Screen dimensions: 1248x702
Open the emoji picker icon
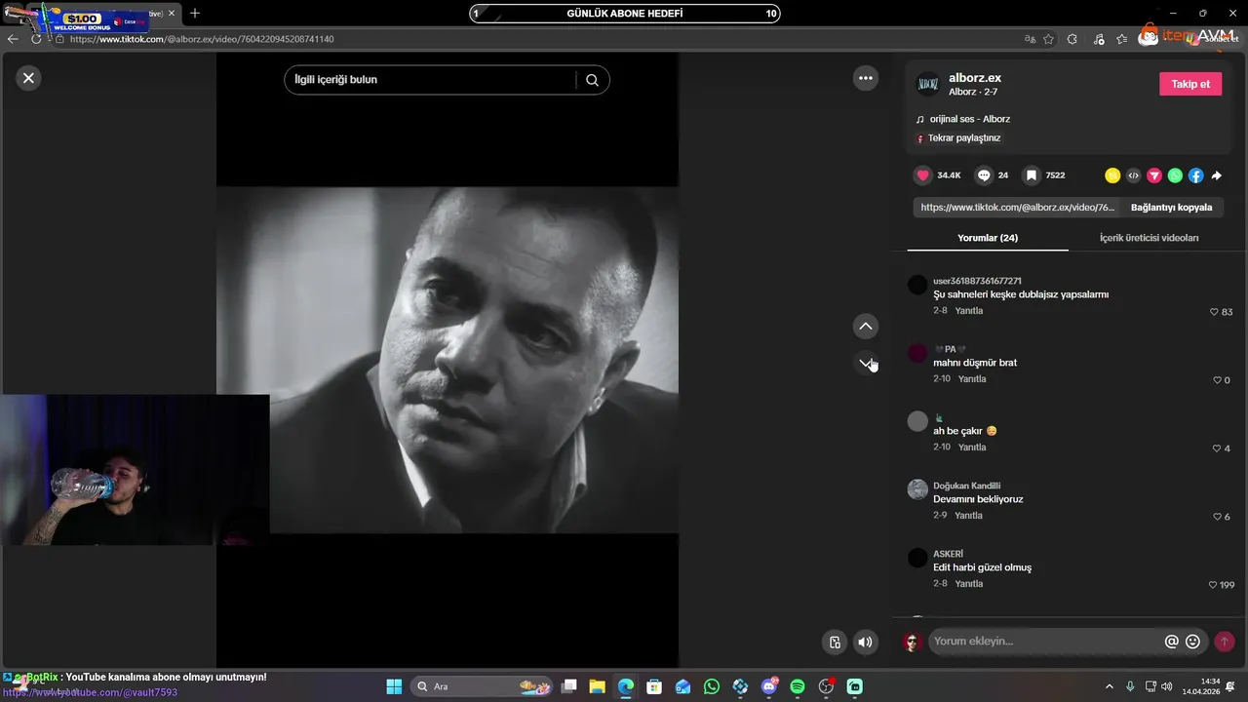point(1192,642)
